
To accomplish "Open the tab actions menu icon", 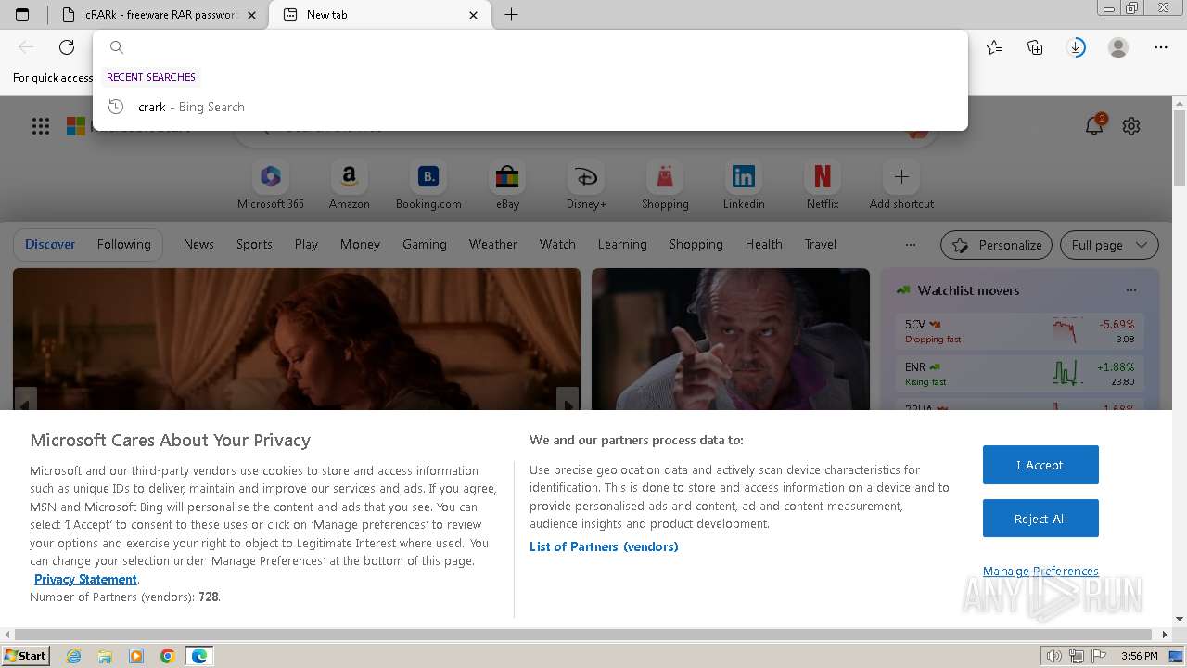I will click(x=22, y=15).
